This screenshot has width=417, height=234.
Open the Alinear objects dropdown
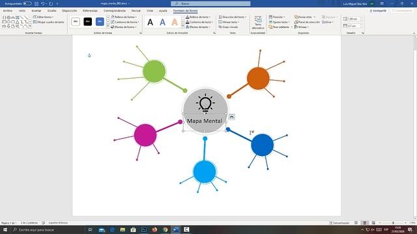pos(302,27)
